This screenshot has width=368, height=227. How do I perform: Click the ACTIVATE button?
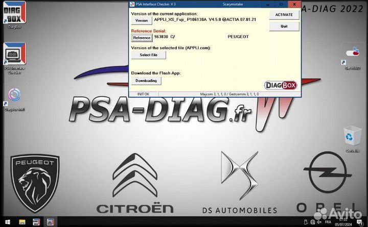click(x=284, y=15)
